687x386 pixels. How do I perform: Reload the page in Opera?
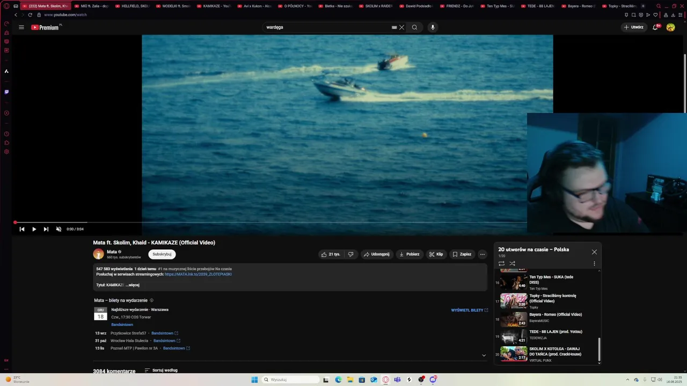30,15
